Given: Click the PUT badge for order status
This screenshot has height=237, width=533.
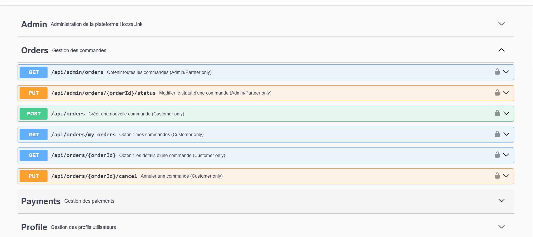Looking at the screenshot, I should [34, 93].
